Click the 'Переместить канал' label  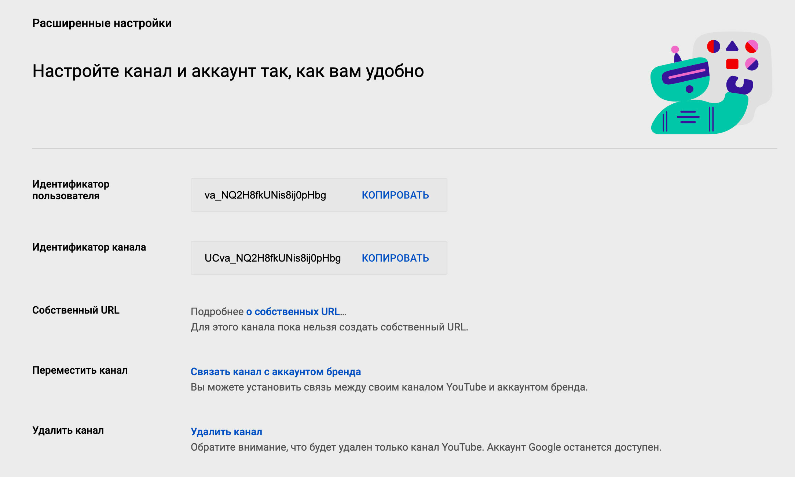[x=80, y=370]
